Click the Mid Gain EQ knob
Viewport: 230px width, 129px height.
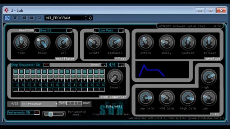click(167, 98)
